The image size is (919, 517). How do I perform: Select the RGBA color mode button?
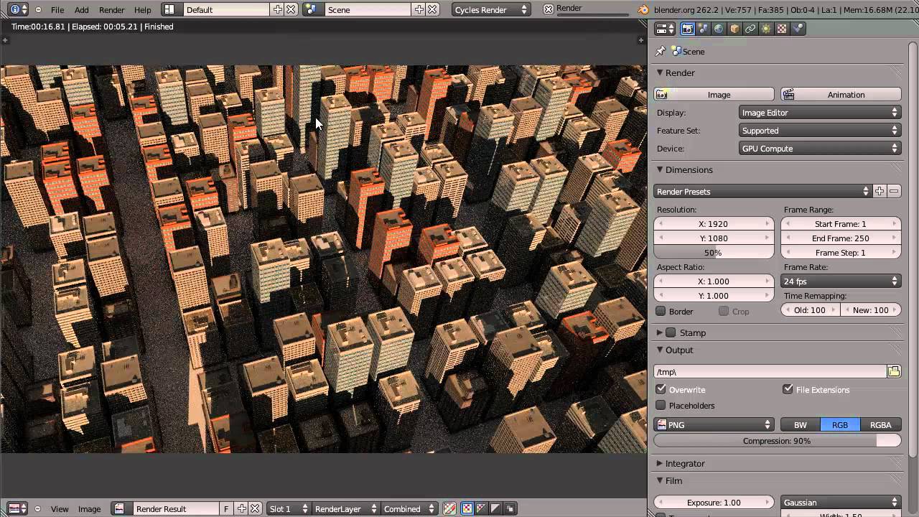881,424
